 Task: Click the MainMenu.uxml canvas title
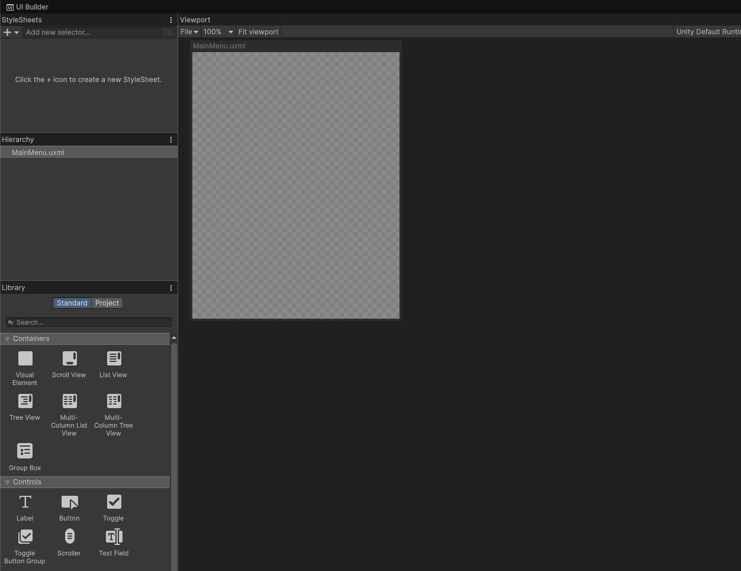click(x=219, y=46)
